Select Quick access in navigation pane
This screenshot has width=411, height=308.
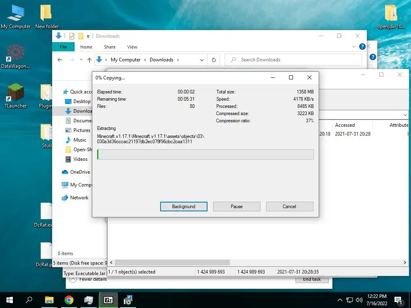tap(77, 92)
